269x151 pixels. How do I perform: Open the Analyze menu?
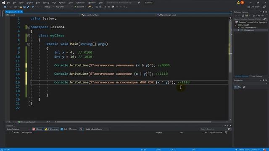[x=62, y=3]
